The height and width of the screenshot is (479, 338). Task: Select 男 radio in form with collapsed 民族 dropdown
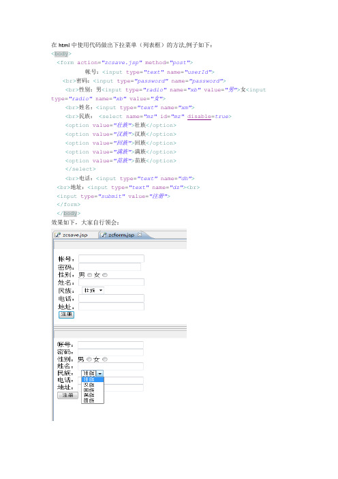click(89, 275)
